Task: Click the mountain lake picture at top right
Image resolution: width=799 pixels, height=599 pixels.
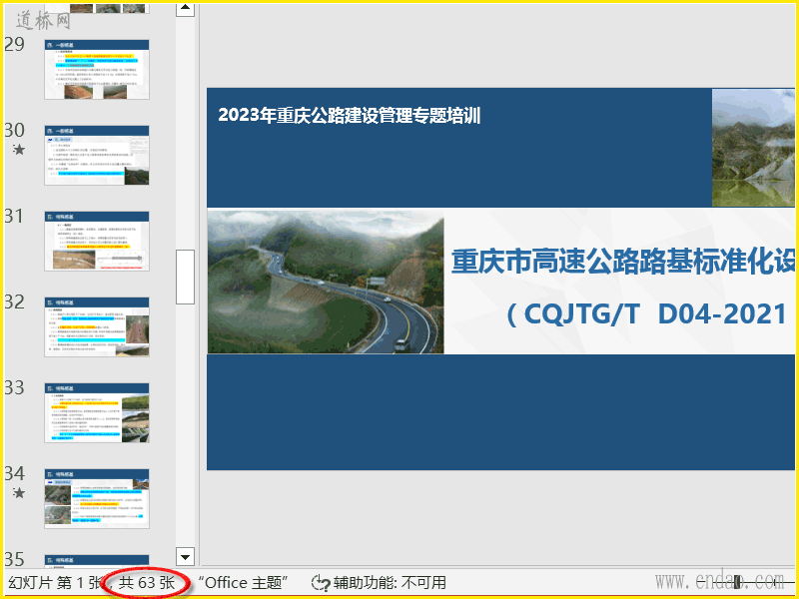Action: click(753, 148)
